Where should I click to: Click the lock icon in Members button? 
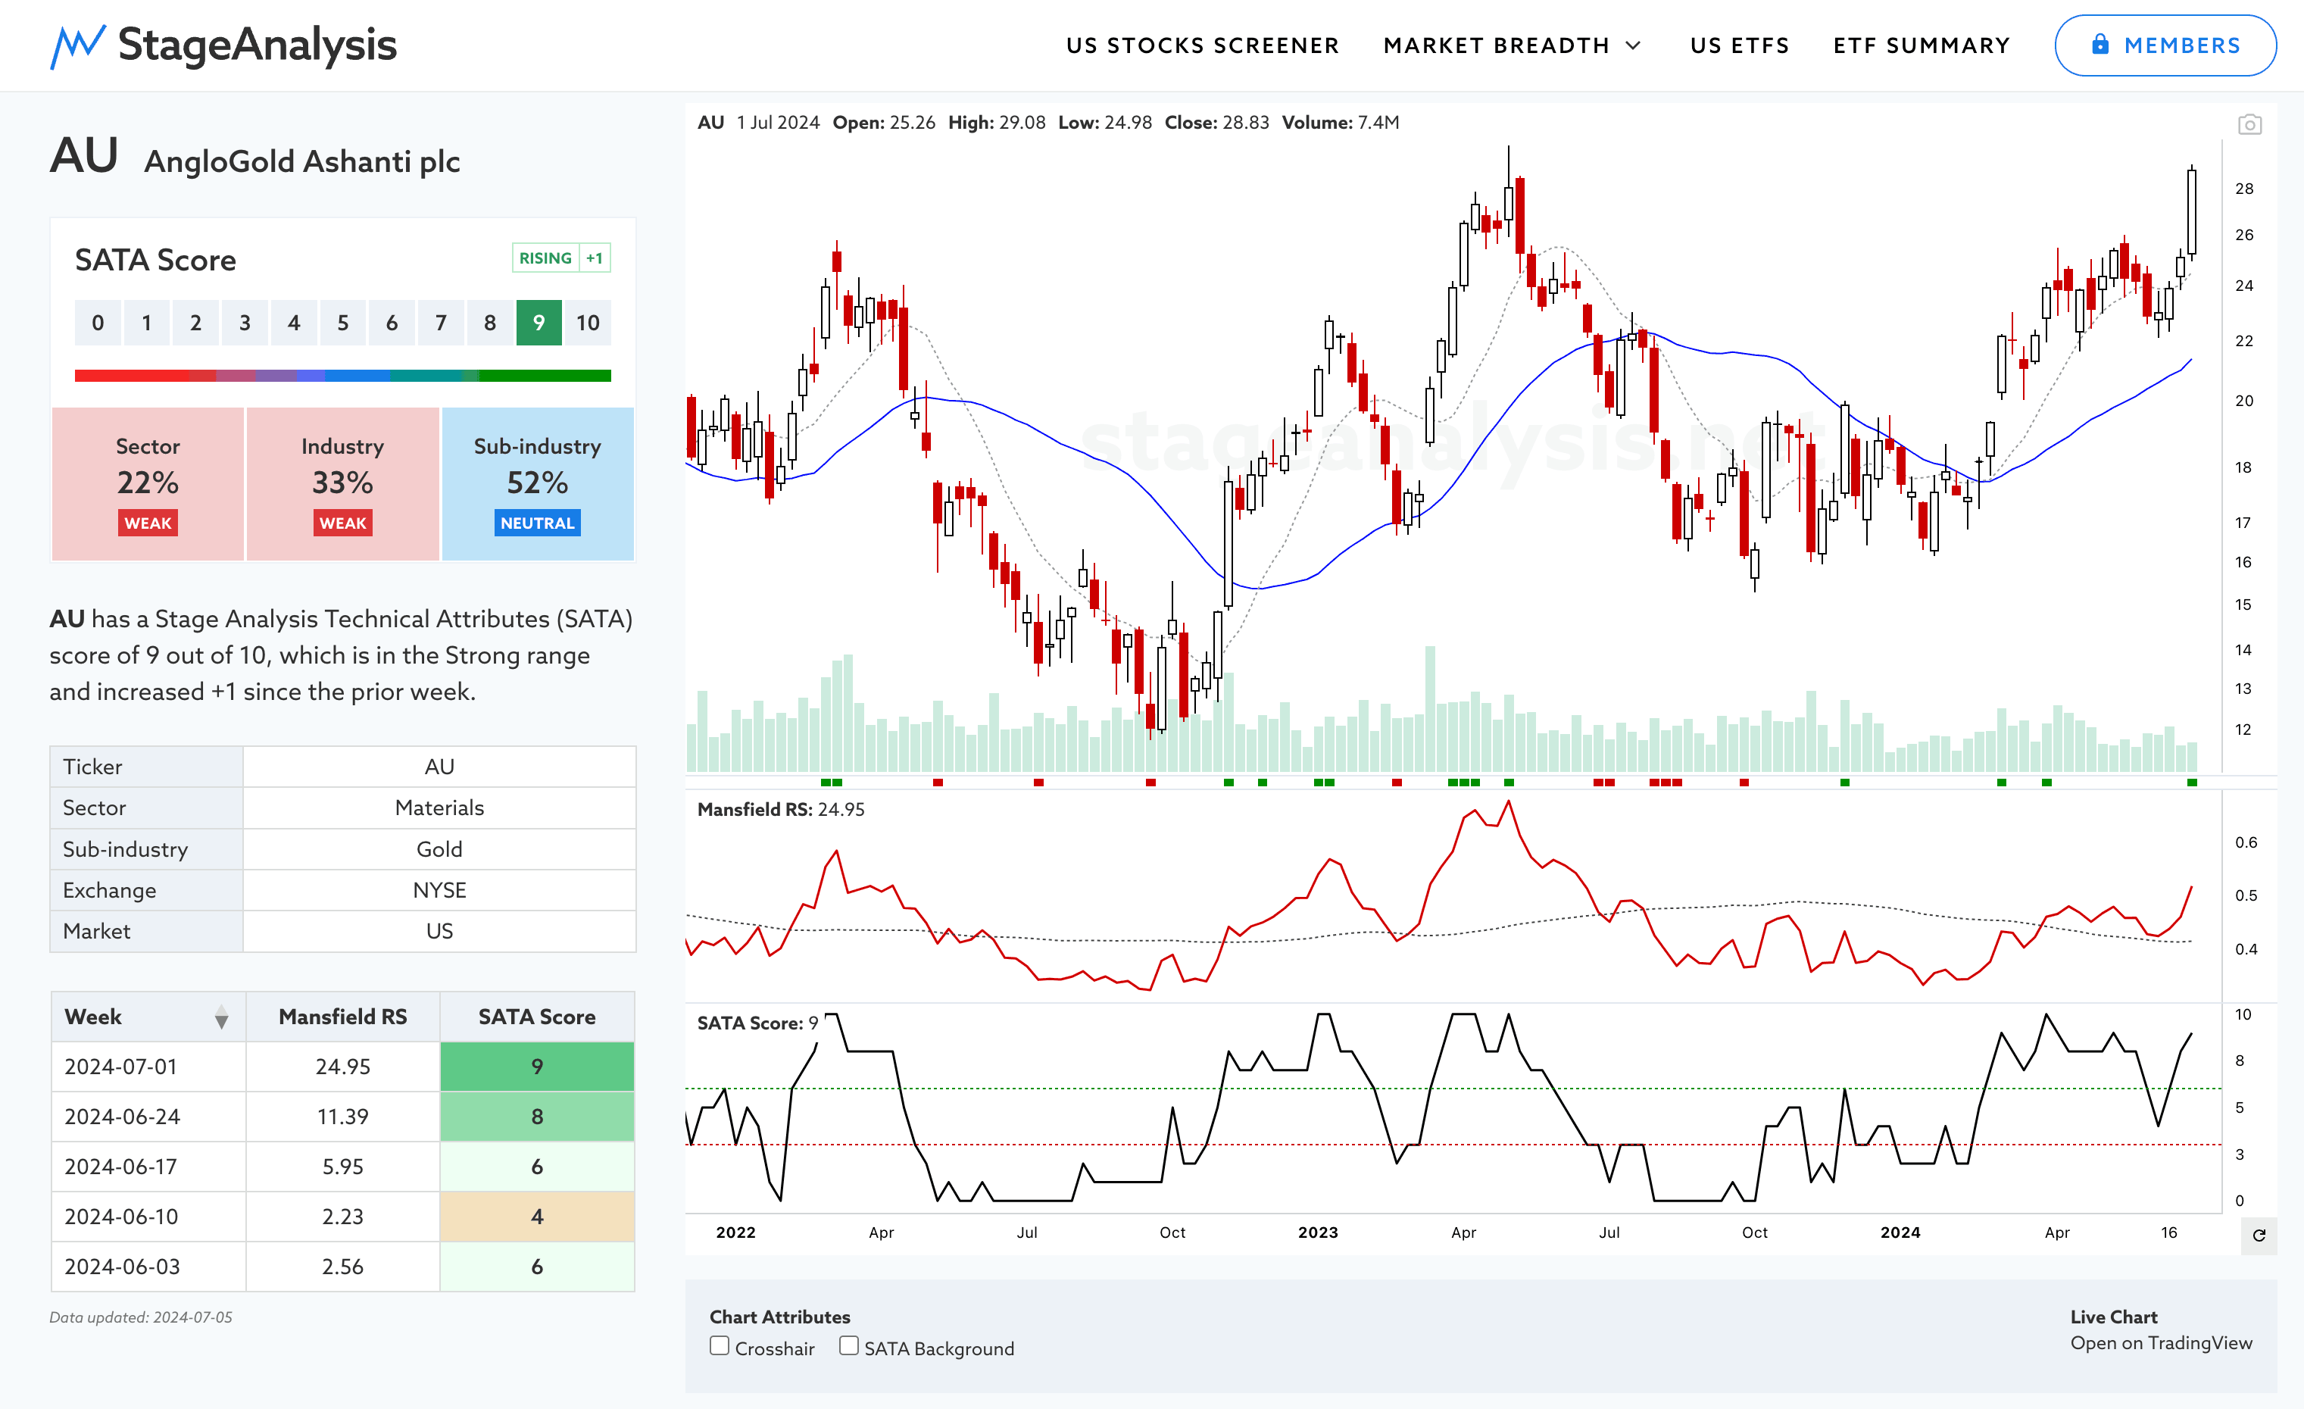tap(2100, 44)
